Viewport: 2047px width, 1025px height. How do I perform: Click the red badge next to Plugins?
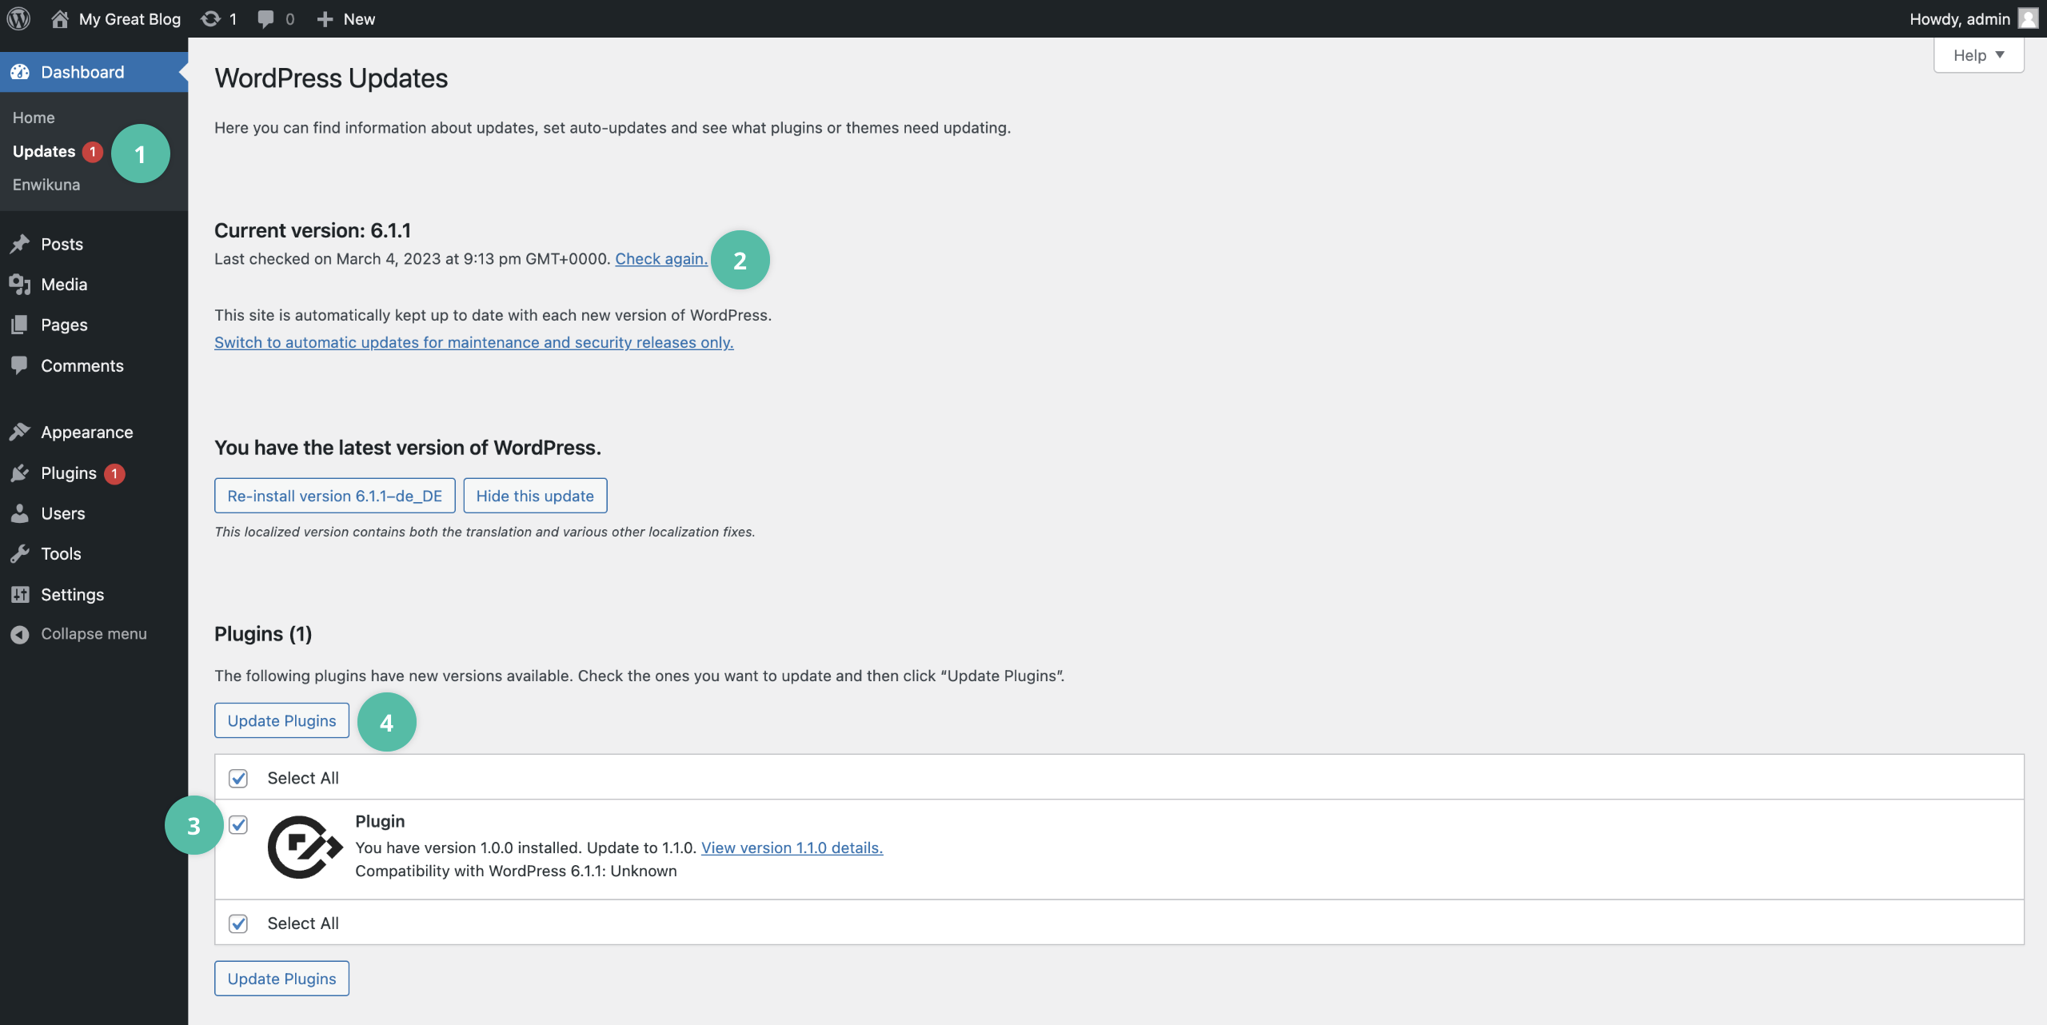point(114,473)
